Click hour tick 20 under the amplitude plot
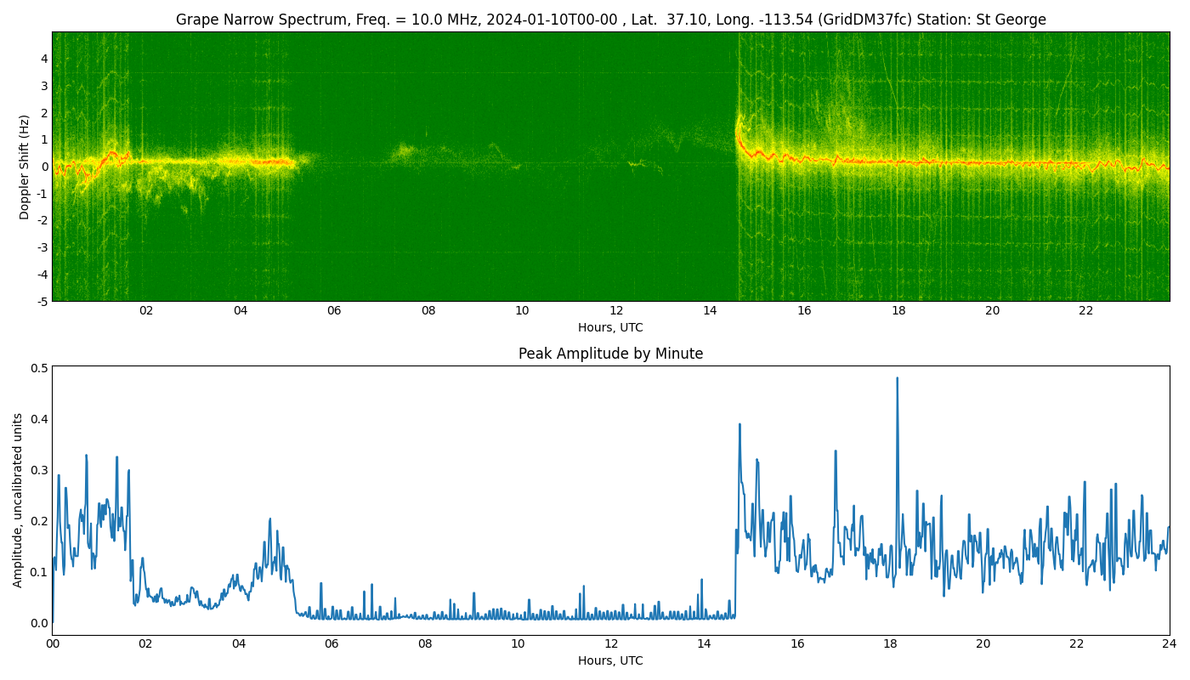1190x680 pixels. pyautogui.click(x=983, y=644)
